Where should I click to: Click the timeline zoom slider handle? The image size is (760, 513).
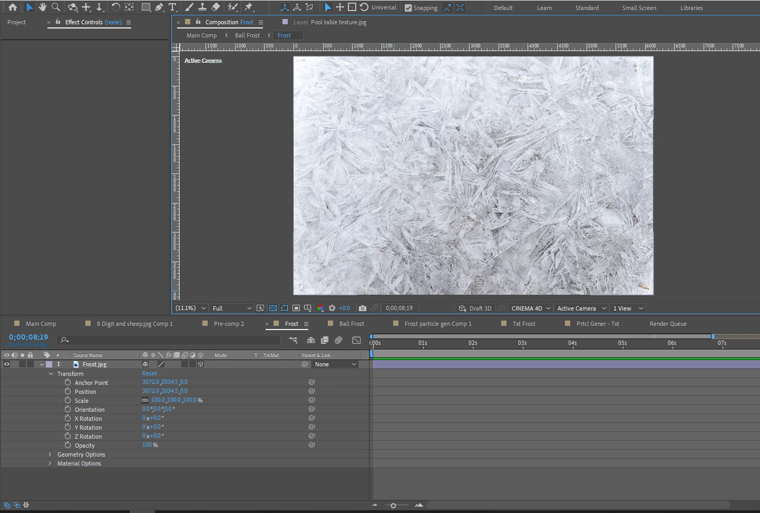click(x=393, y=506)
